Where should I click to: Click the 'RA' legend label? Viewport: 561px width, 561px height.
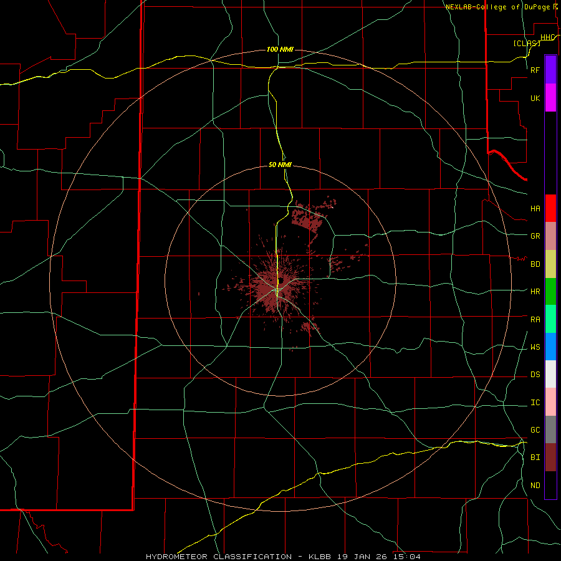point(535,319)
